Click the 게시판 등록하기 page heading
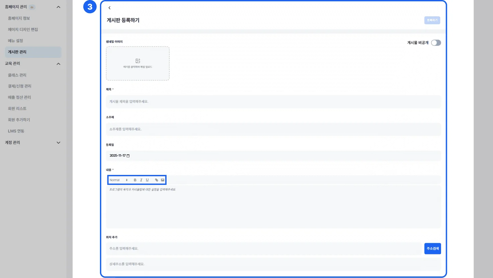Image resolution: width=493 pixels, height=278 pixels. point(123,20)
